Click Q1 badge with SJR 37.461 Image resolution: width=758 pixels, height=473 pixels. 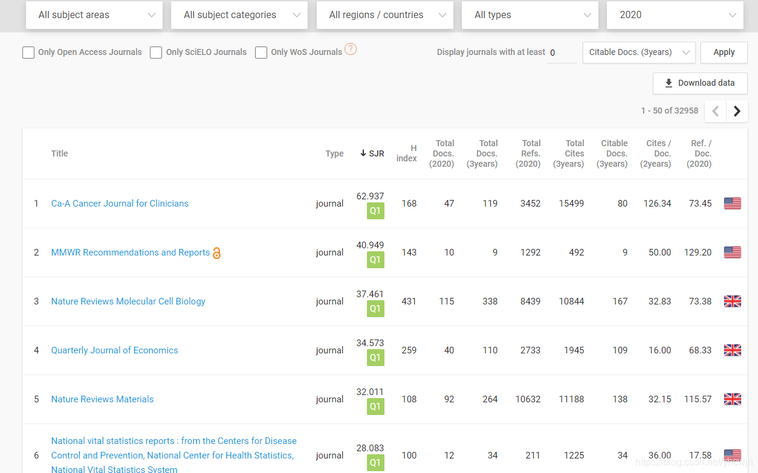point(375,309)
